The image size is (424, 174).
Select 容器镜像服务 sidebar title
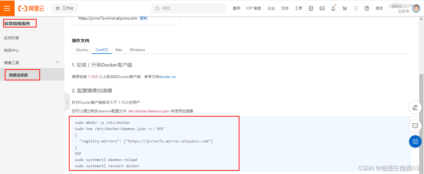pos(17,23)
